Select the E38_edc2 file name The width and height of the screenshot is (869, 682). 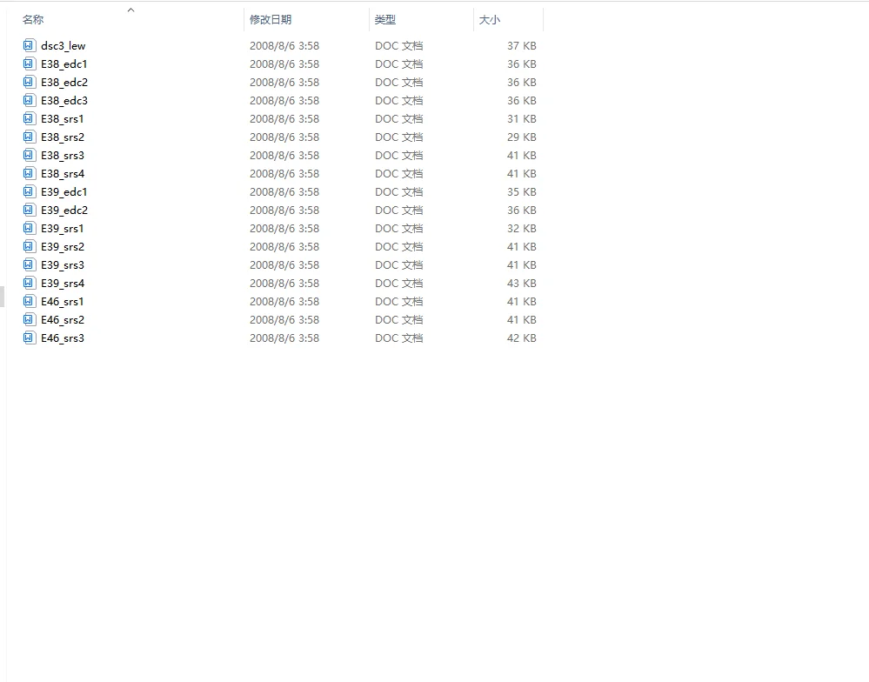point(64,82)
